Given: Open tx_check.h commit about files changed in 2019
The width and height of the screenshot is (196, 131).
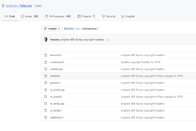Looking at the screenshot, I should [152, 97].
